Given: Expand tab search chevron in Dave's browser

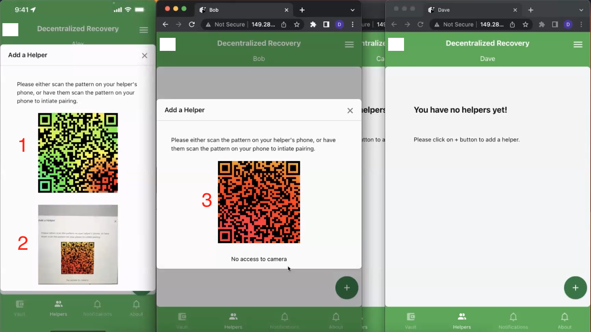Looking at the screenshot, I should click(x=581, y=10).
